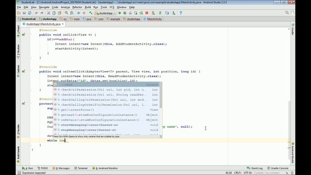Open the Edit menu
The width and height of the screenshot is (311, 175).
tap(26, 7)
